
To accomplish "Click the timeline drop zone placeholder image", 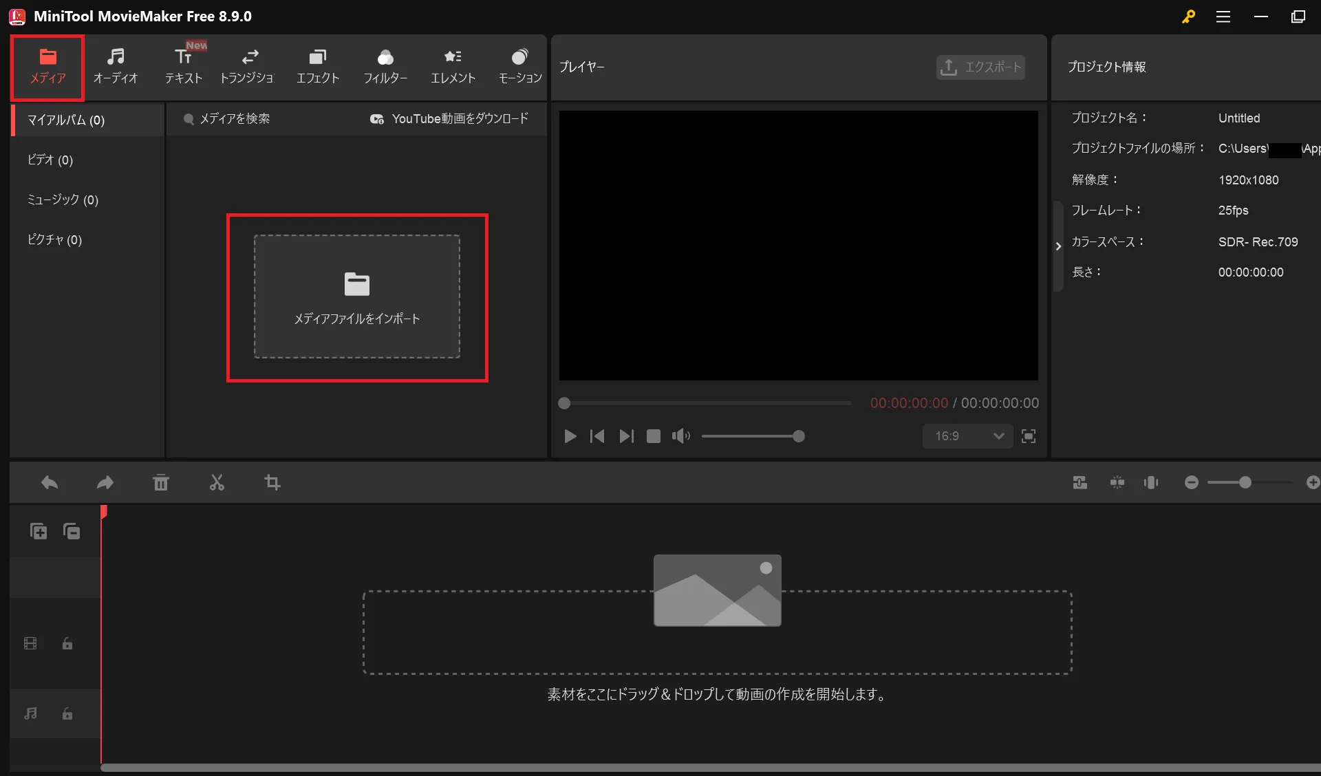I will click(x=717, y=590).
